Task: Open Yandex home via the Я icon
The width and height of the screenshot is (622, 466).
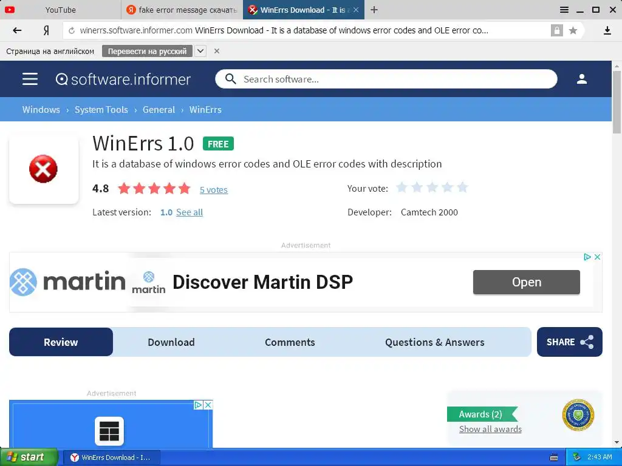Action: point(46,30)
